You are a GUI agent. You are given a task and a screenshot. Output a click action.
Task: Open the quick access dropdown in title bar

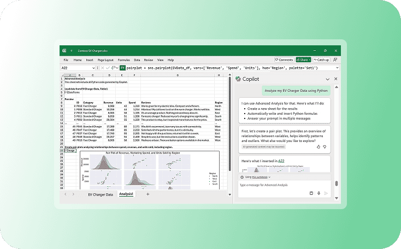(x=72, y=51)
